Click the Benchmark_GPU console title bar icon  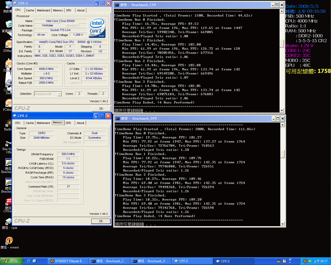pyautogui.click(x=118, y=119)
